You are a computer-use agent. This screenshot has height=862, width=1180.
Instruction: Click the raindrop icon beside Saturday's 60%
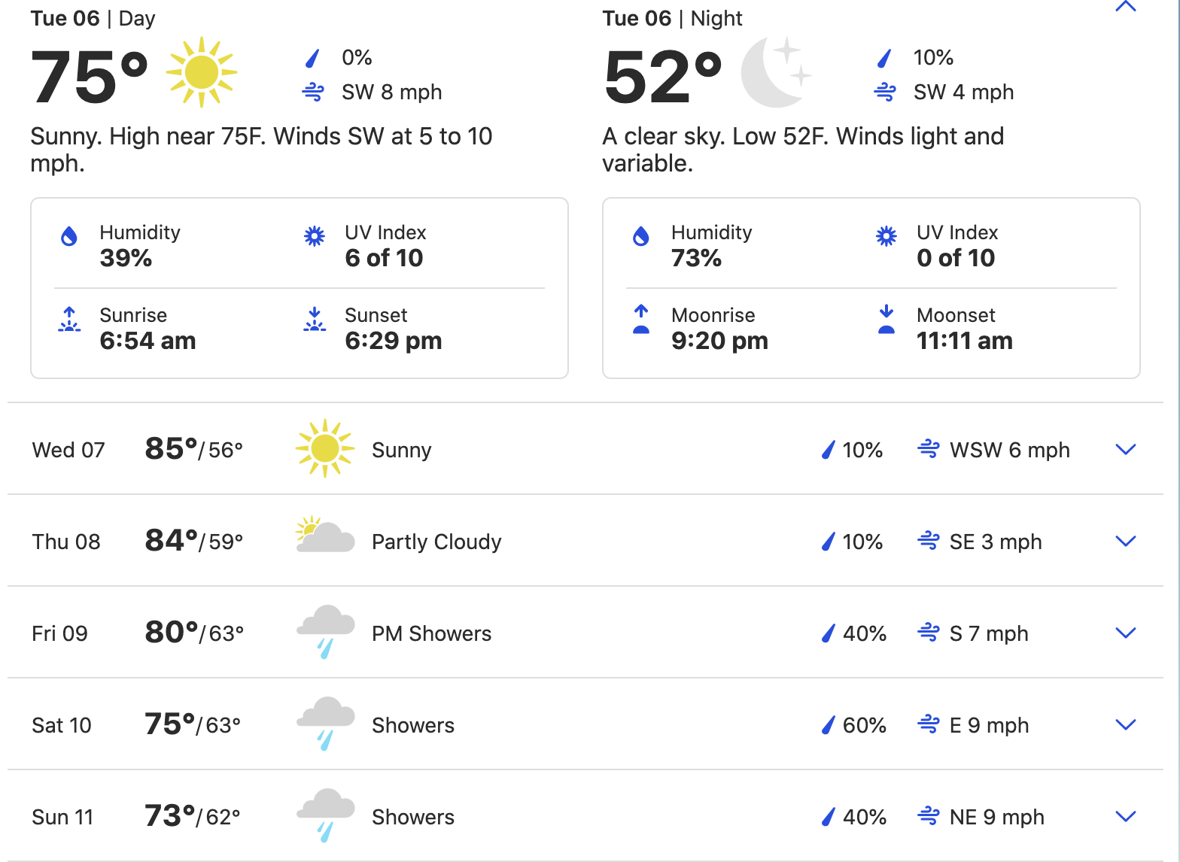coord(828,725)
